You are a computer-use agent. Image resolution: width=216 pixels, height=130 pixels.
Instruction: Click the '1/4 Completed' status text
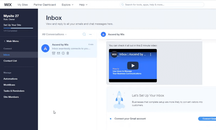click(x=10, y=31)
